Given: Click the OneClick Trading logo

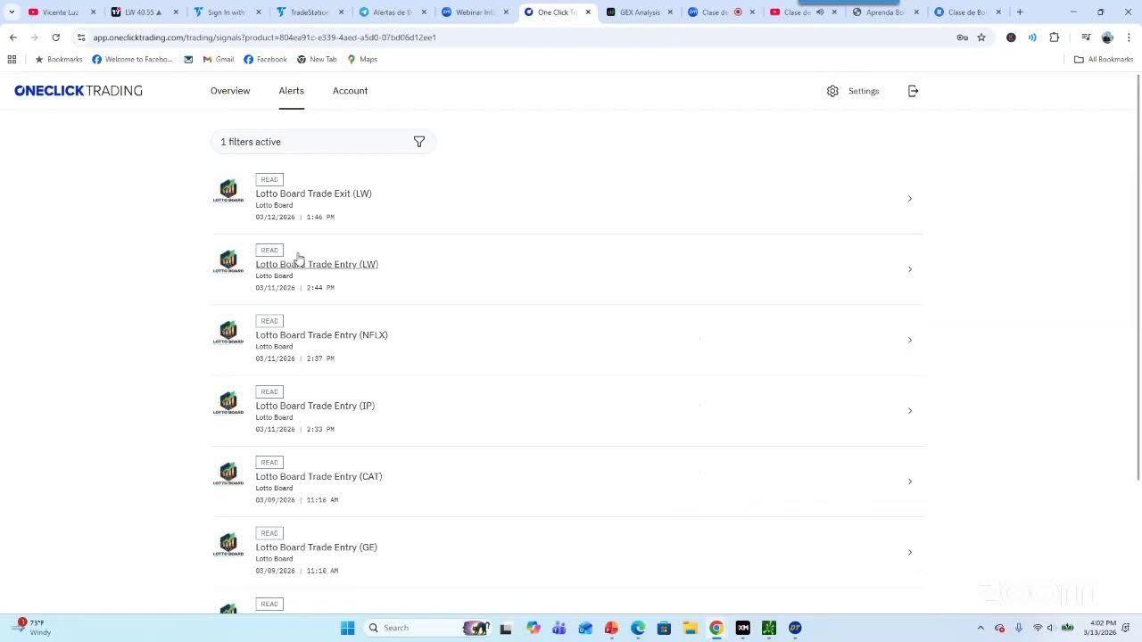Looking at the screenshot, I should coord(79,91).
